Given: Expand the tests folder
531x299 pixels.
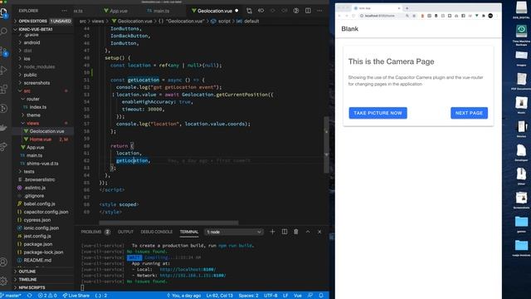Looking at the screenshot, I should coord(29,172).
